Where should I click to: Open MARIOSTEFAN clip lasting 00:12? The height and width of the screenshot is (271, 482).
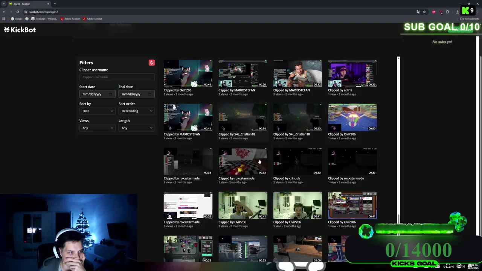[x=297, y=73]
